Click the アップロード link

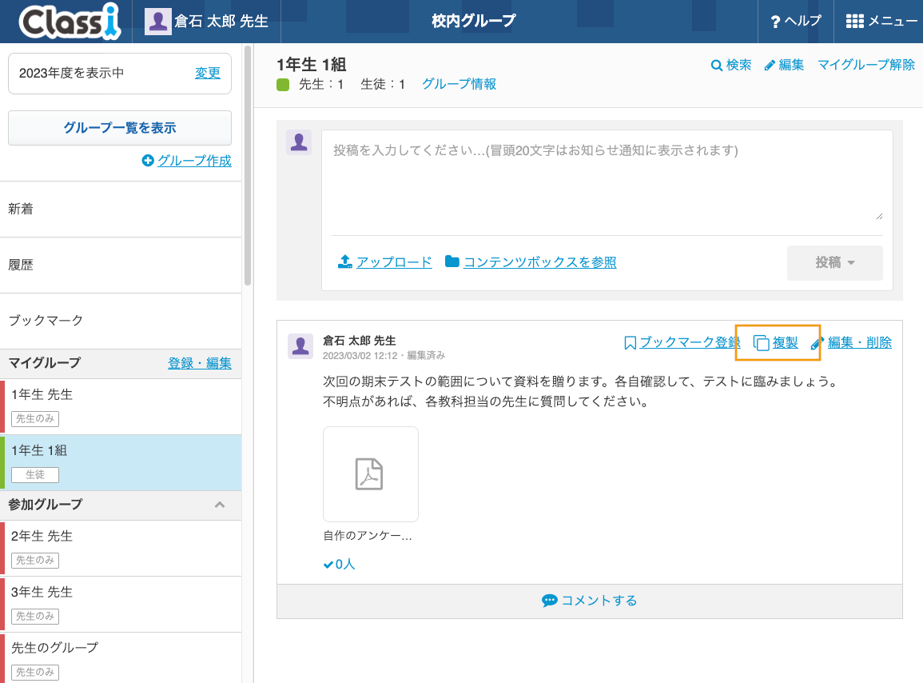tap(394, 262)
